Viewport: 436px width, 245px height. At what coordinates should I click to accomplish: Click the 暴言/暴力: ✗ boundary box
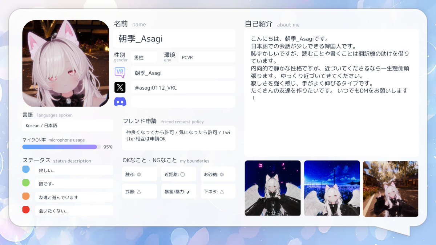point(179,191)
